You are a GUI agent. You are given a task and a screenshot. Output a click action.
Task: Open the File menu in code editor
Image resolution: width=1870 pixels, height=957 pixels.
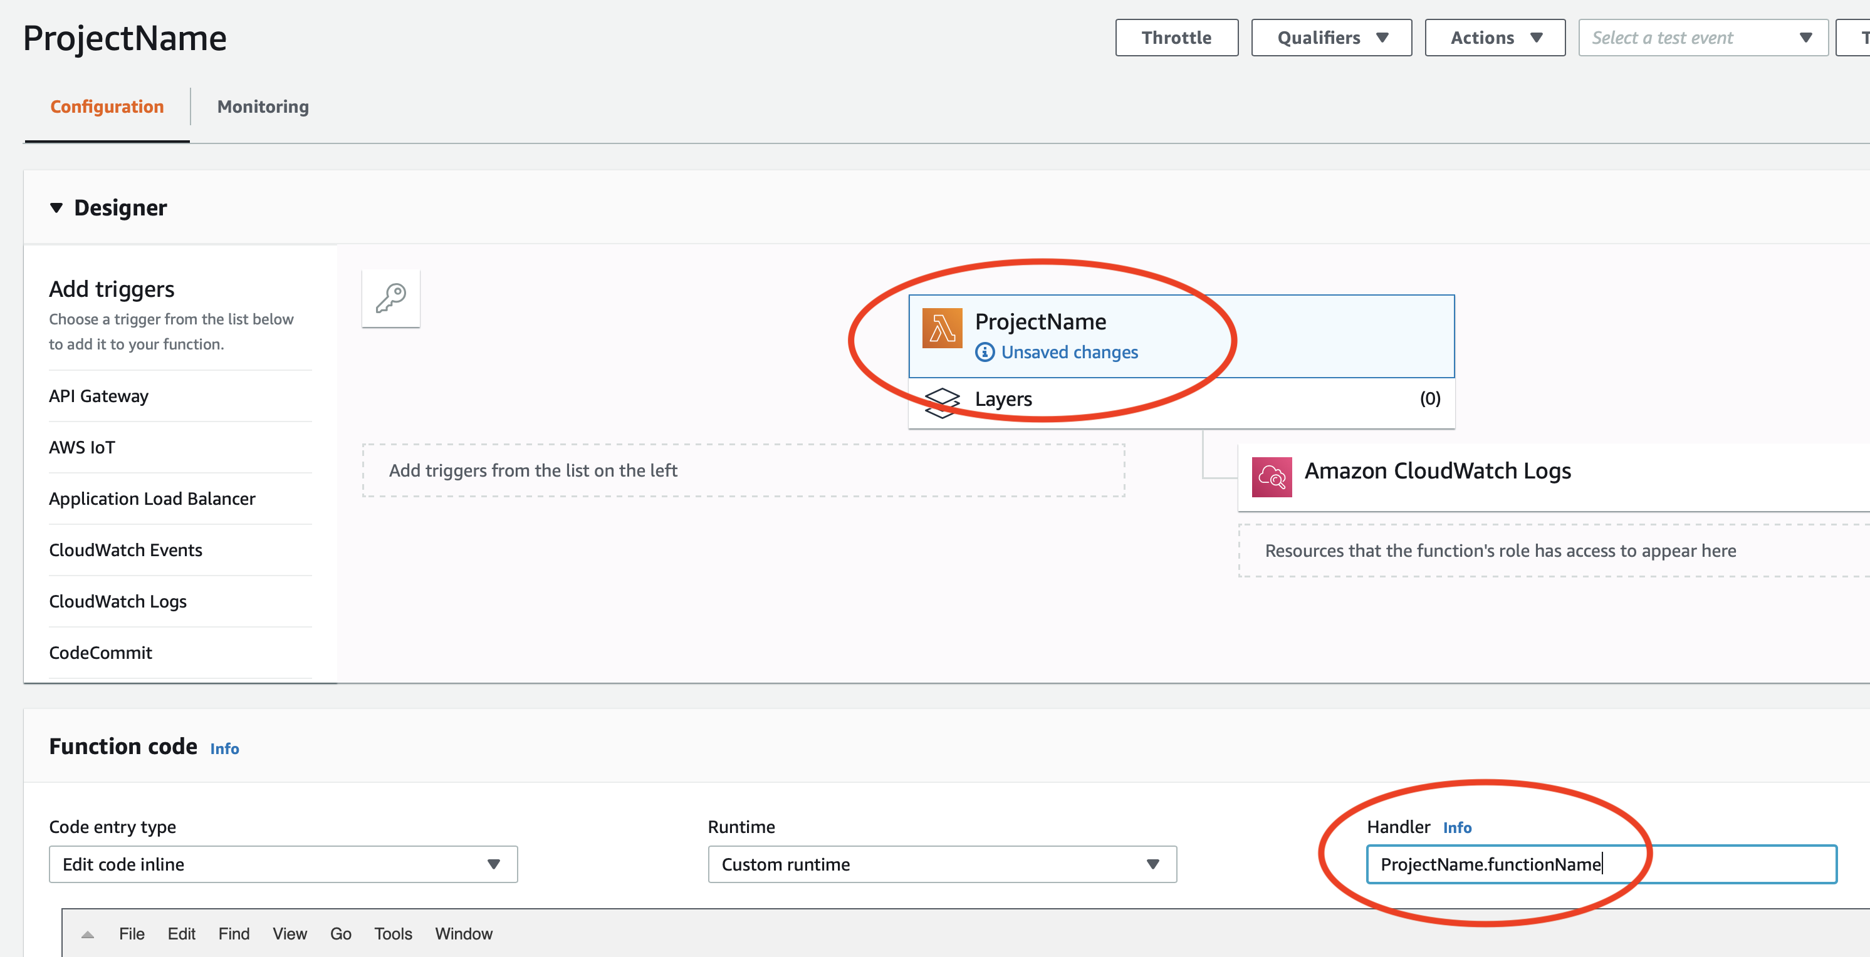coord(132,934)
